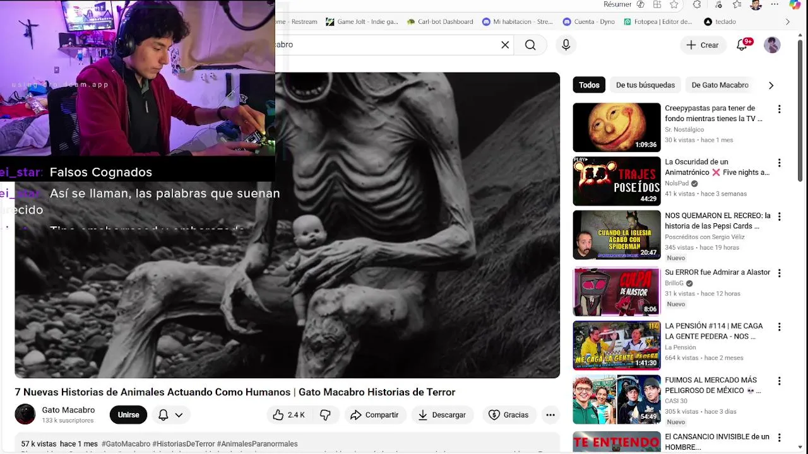Click the #HistoriasDeTerror hashtag
The width and height of the screenshot is (808, 454).
pos(184,444)
